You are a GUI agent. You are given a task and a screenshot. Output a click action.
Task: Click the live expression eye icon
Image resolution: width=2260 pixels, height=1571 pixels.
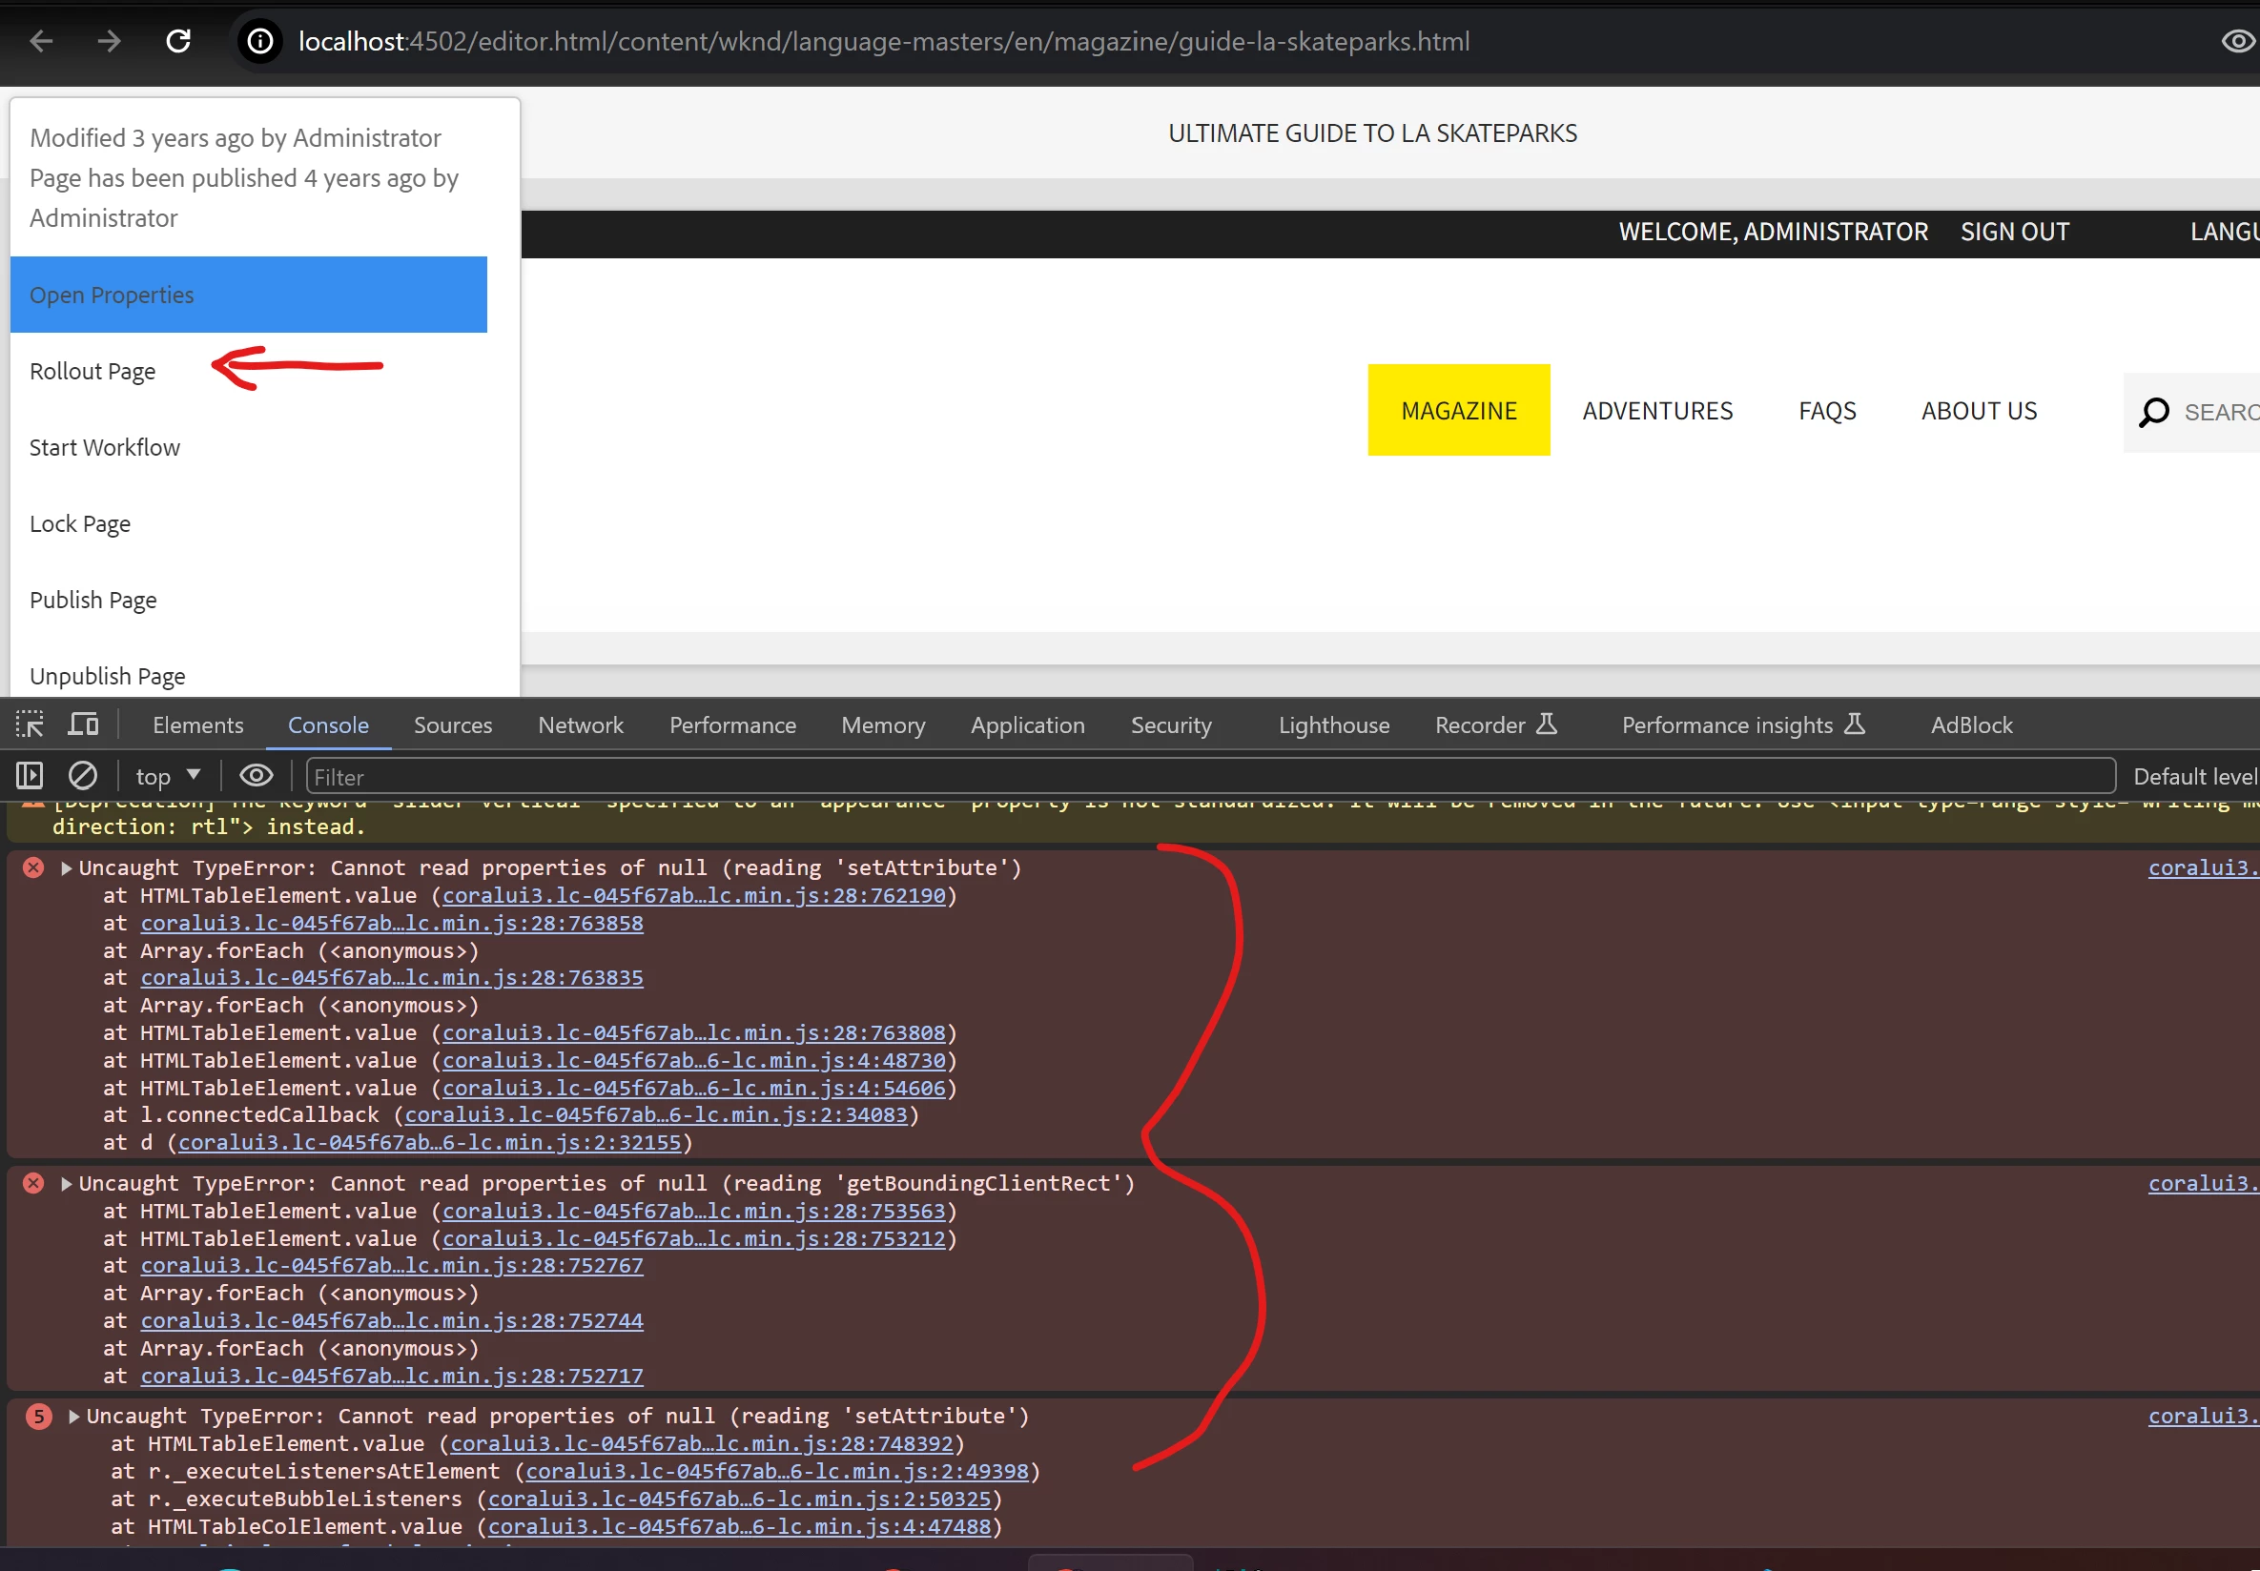pyautogui.click(x=256, y=776)
